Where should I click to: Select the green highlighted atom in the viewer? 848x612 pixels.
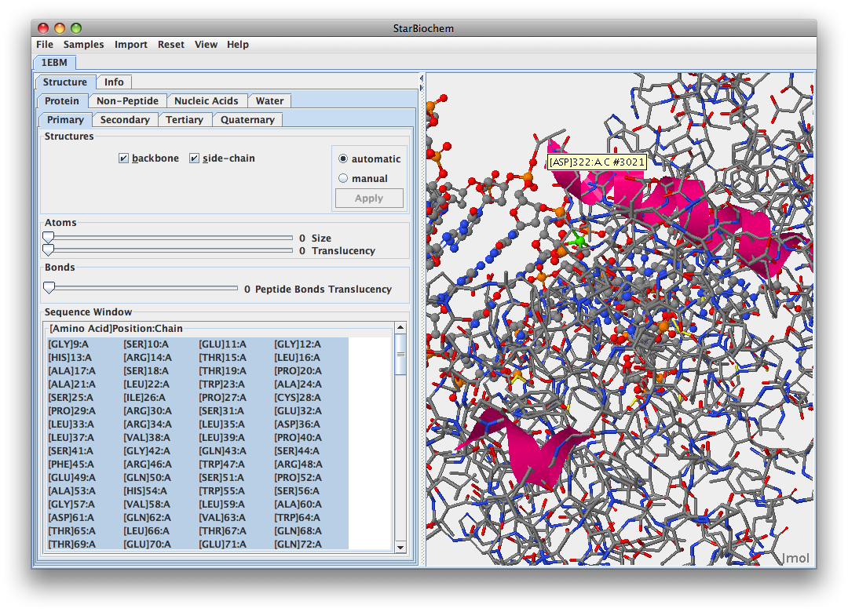point(579,240)
